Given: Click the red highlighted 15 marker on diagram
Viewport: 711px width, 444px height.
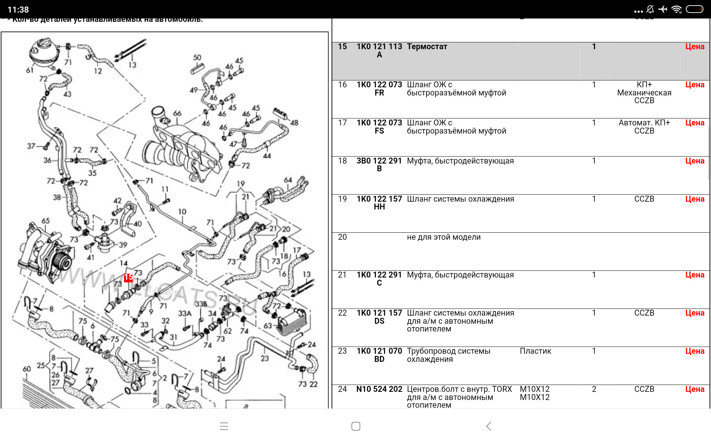Looking at the screenshot, I should [x=128, y=277].
